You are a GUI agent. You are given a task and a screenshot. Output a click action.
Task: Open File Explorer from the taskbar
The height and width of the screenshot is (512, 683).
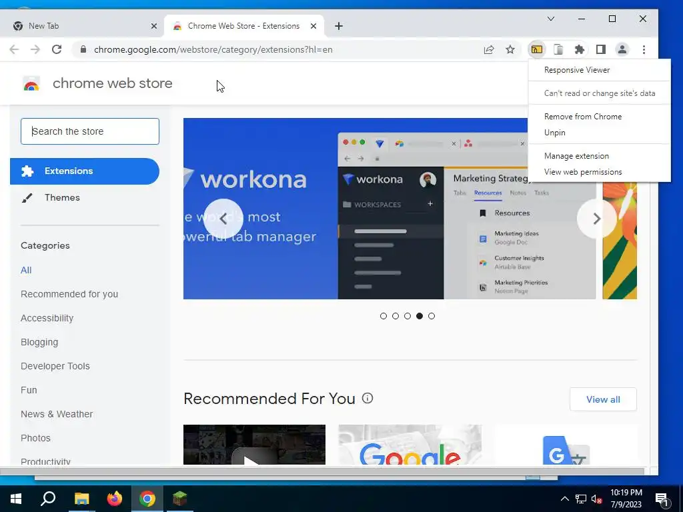point(81,499)
